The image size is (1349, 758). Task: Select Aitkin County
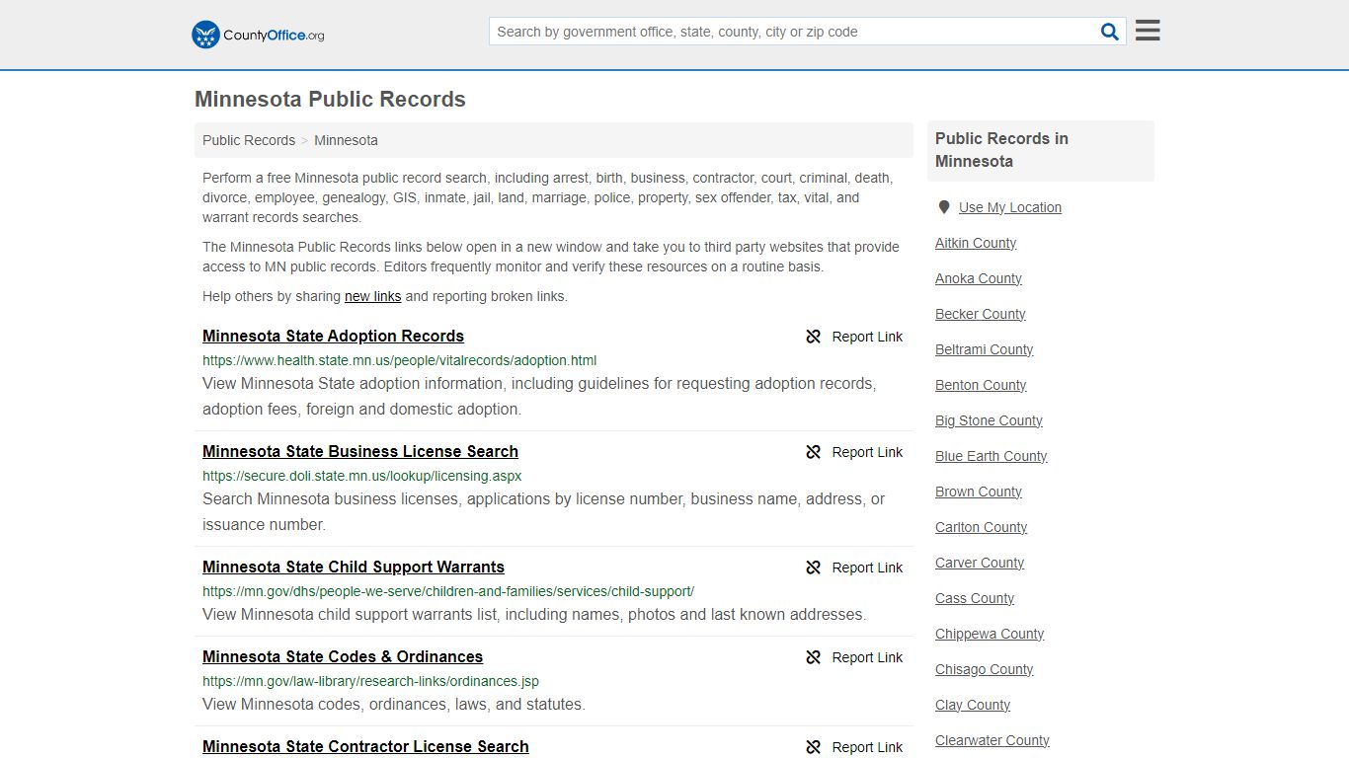point(976,243)
